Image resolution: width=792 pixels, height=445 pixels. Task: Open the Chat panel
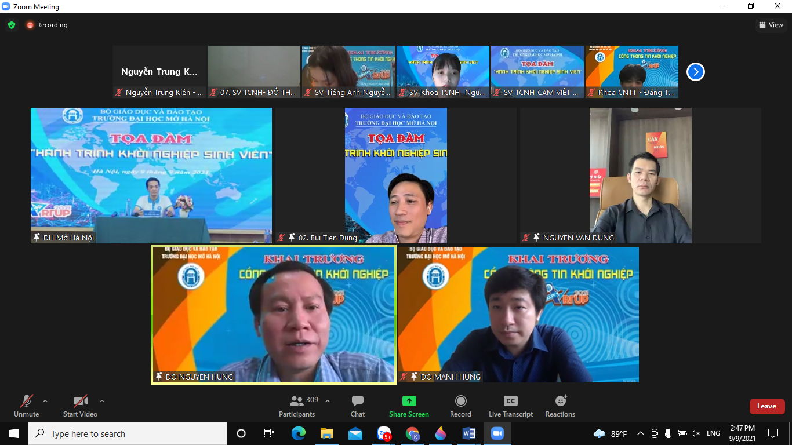pyautogui.click(x=358, y=406)
